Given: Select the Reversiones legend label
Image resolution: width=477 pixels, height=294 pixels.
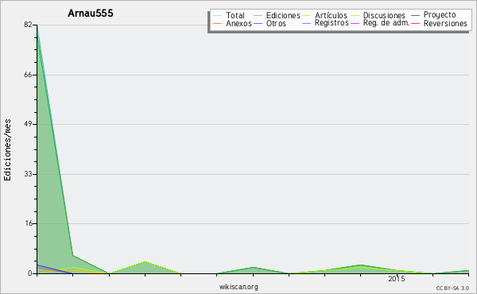Looking at the screenshot, I should 445,23.
